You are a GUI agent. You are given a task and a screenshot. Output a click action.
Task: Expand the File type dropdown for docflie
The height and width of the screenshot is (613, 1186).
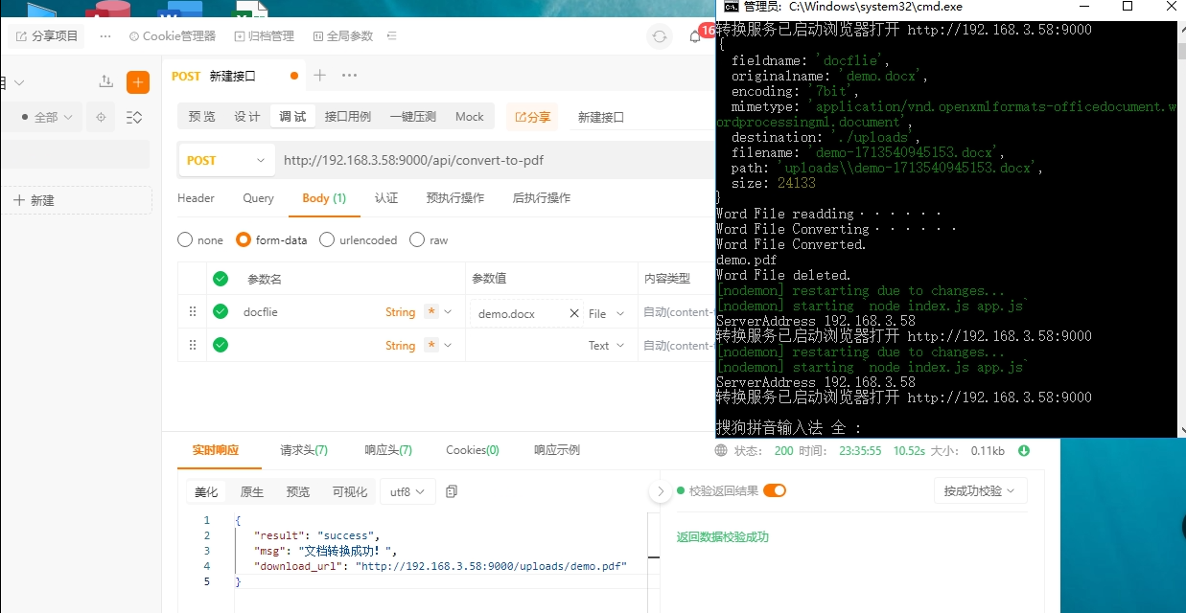607,313
